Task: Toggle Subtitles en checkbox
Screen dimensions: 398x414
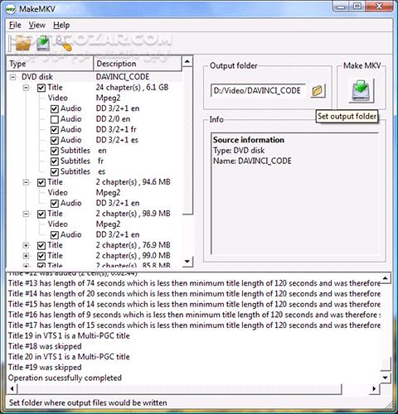Action: click(x=55, y=151)
